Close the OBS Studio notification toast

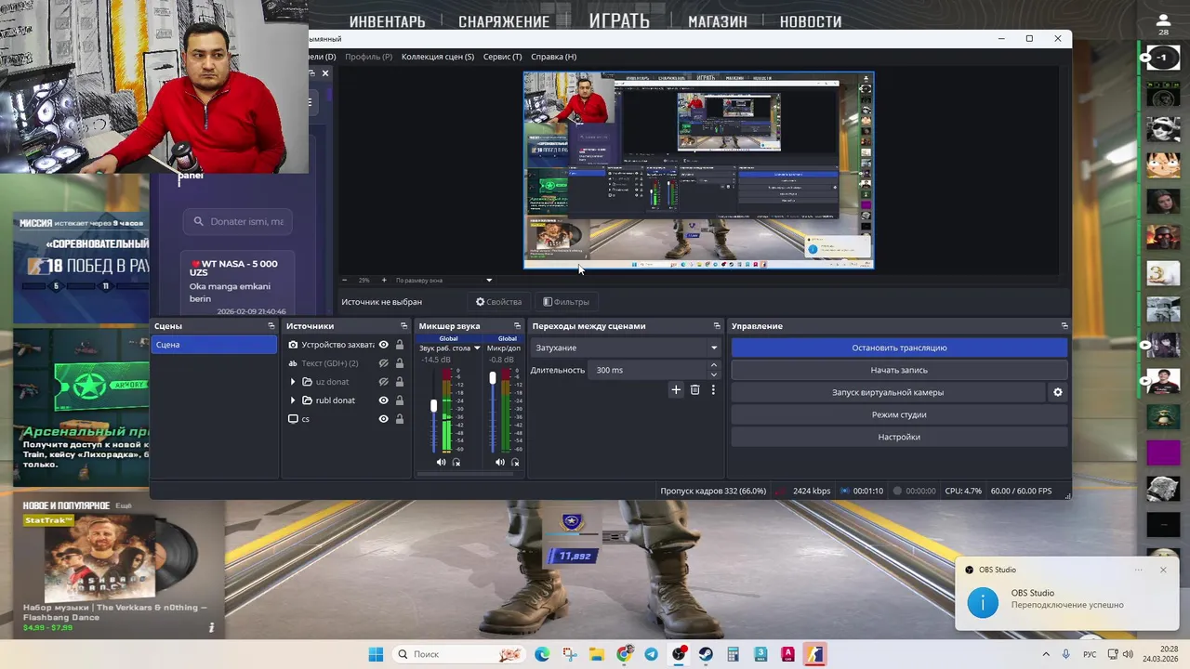pyautogui.click(x=1162, y=570)
